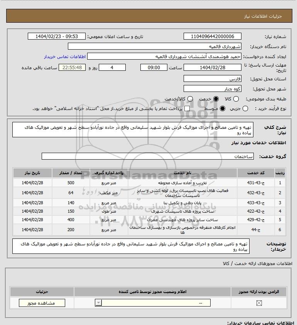Screen dimensions: 297x325
Task: Click the تاریخ نیاز column header
Action: pos(32,173)
